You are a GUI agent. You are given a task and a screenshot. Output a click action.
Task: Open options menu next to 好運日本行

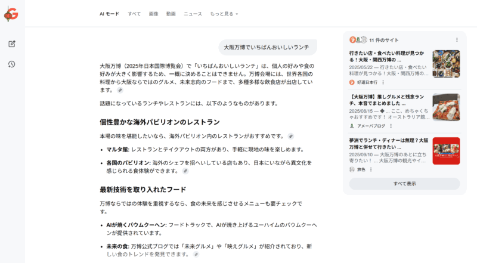pos(384,82)
